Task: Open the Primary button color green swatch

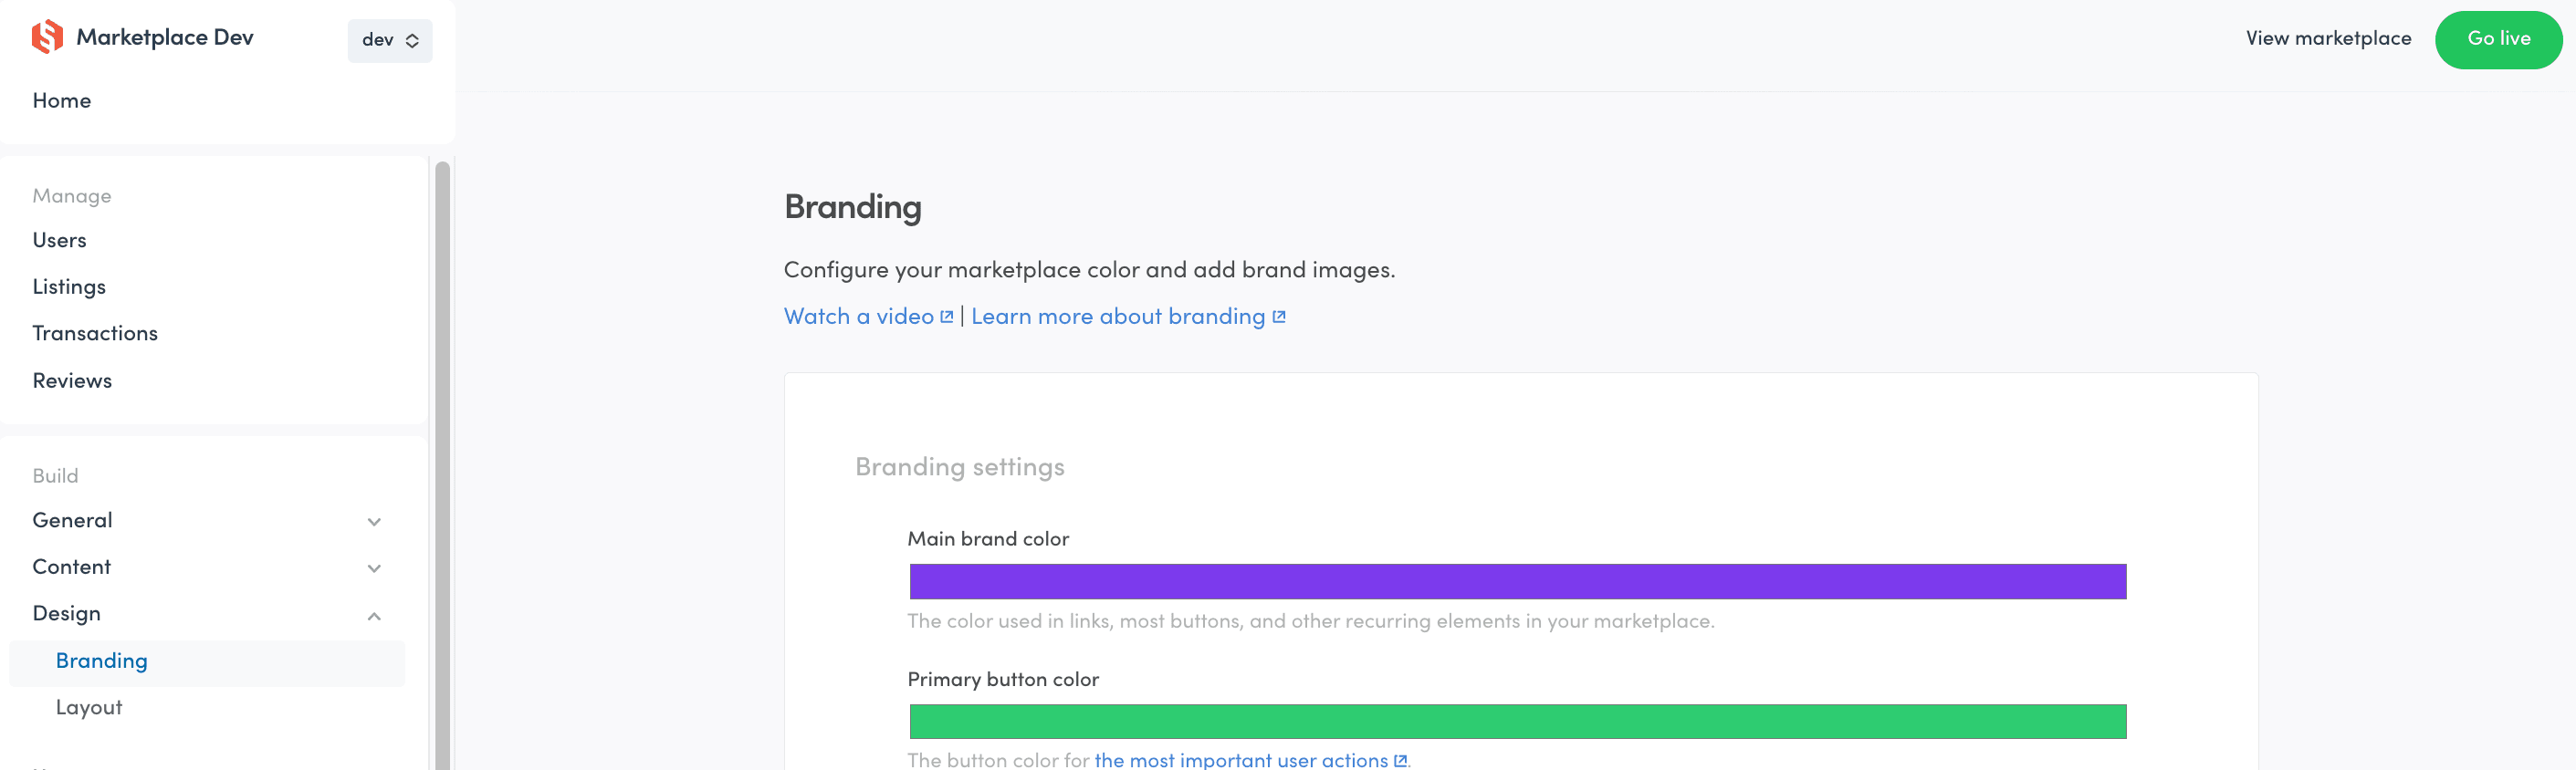Action: [1517, 722]
